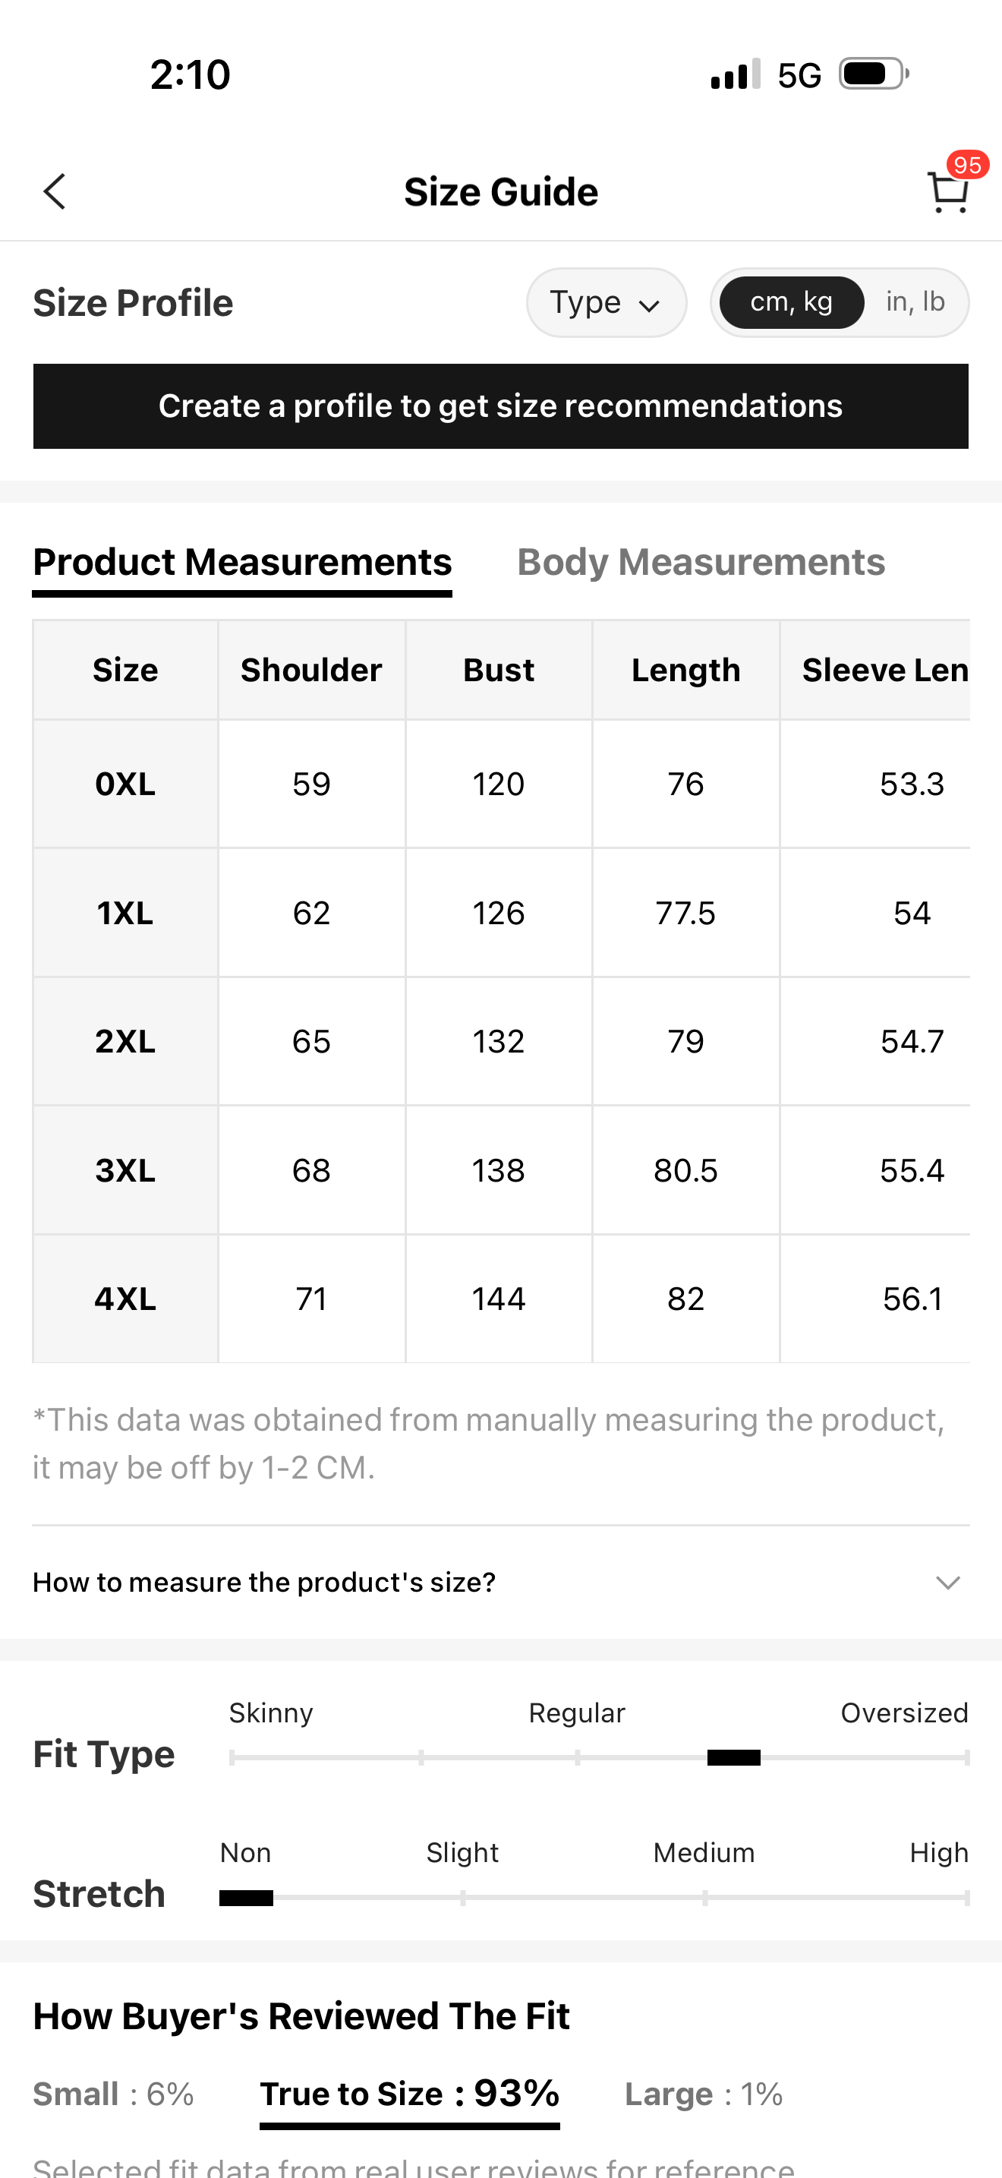This screenshot has height=2178, width=1002.
Task: Tap the Sleeve Length column header
Action: coord(884,671)
